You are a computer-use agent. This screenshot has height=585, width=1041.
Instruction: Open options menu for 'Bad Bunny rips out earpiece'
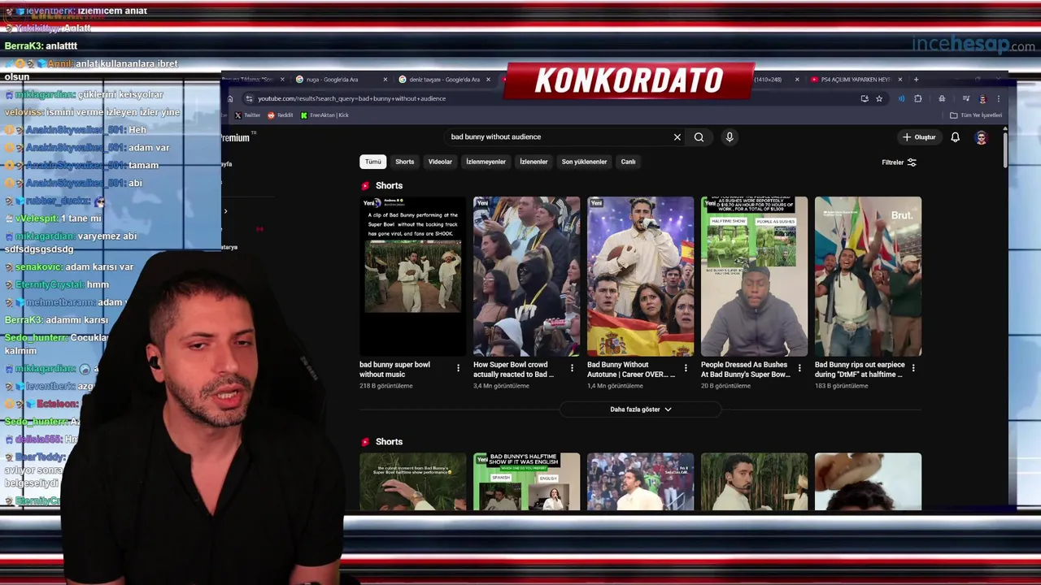(x=913, y=368)
